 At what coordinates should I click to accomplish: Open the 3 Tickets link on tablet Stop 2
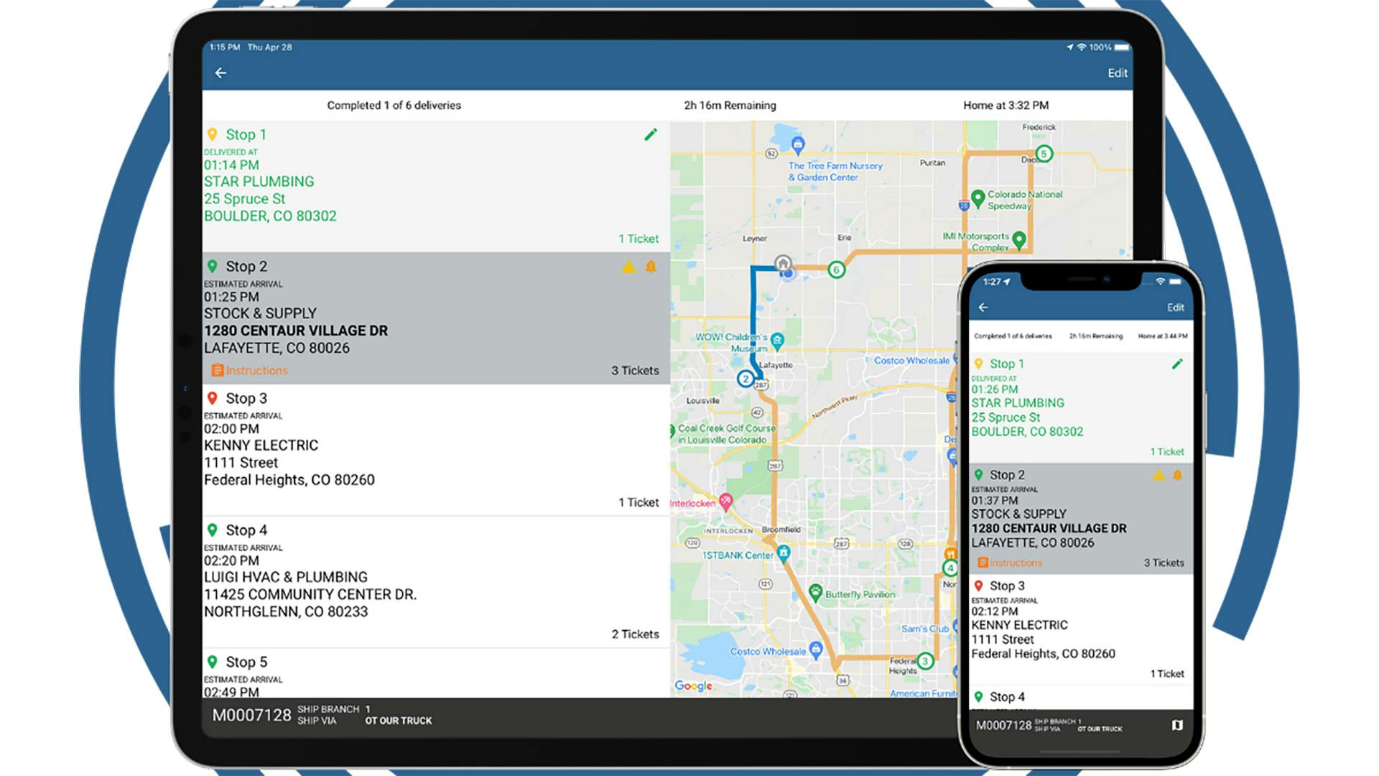pyautogui.click(x=635, y=371)
